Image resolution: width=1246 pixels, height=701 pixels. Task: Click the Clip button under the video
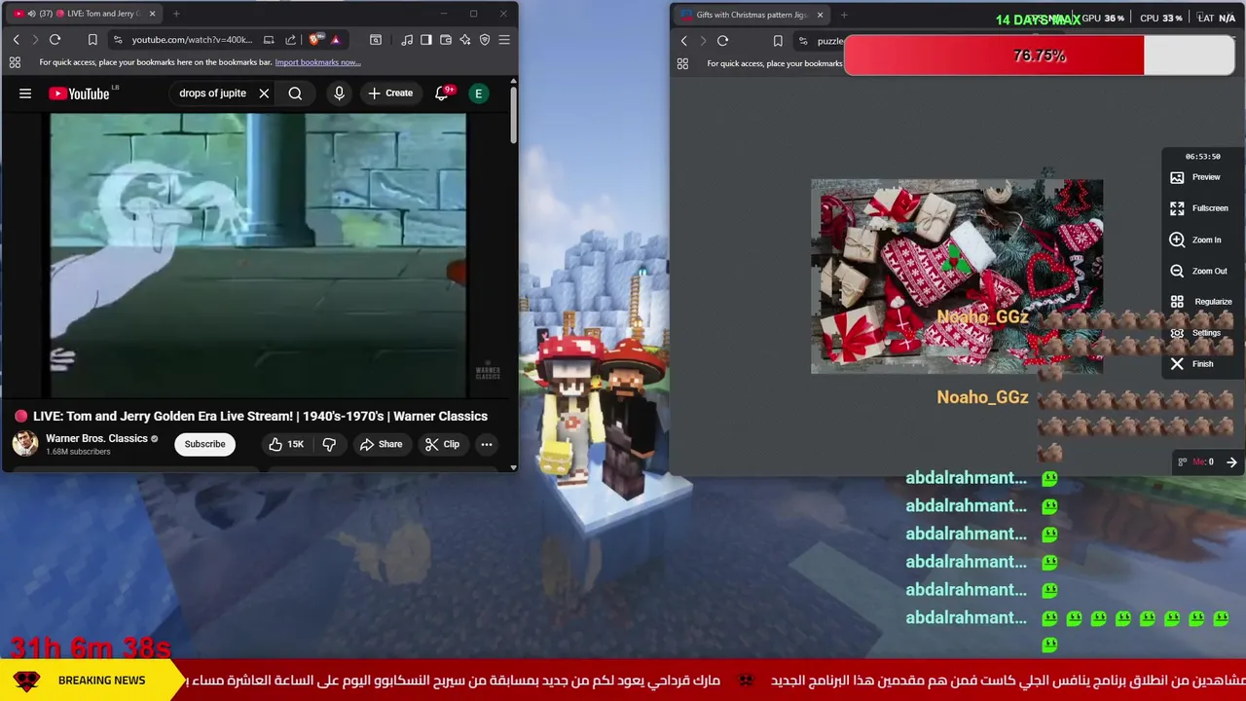pyautogui.click(x=442, y=444)
